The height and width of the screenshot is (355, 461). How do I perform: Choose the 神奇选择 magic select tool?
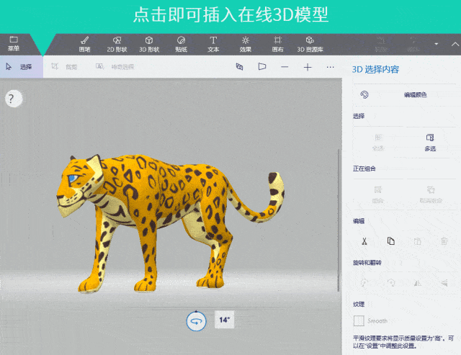pyautogui.click(x=115, y=67)
